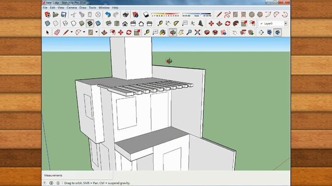Select the Protractor tool
This screenshot has height=186, width=332.
click(176, 23)
